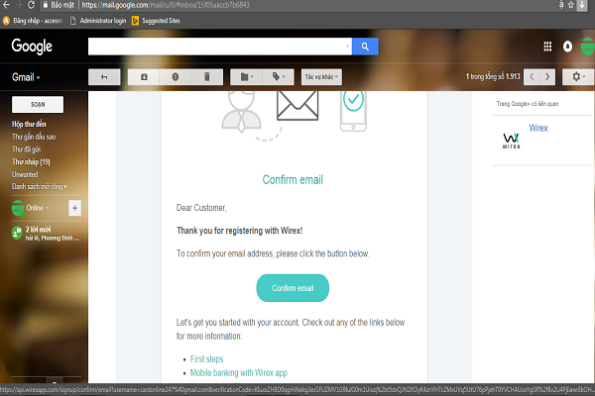The height and width of the screenshot is (396, 595).
Task: Click the Confirm email heading text
Action: [293, 179]
